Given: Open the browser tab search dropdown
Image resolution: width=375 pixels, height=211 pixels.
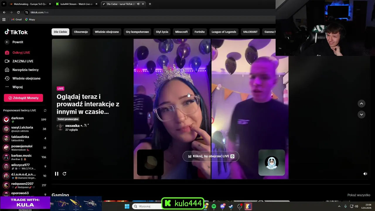Looking at the screenshot, I should [x=4, y=4].
